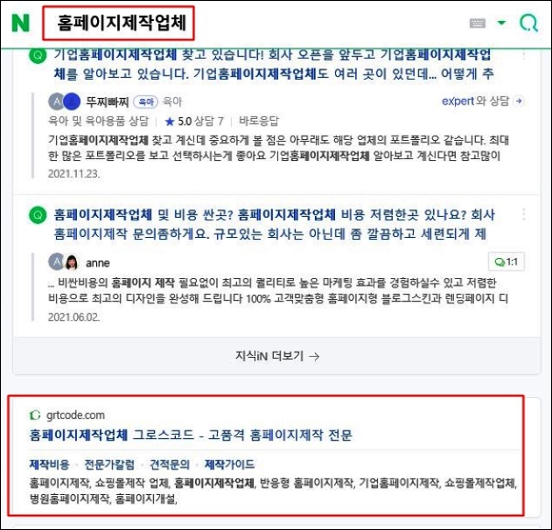Open the three-dot menu on the first question

523,55
